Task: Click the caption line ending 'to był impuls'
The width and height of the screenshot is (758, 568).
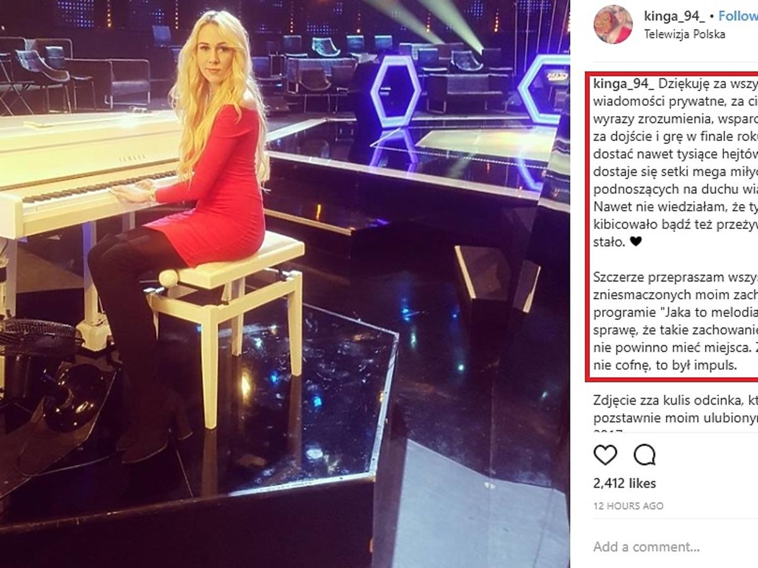Action: pos(666,364)
